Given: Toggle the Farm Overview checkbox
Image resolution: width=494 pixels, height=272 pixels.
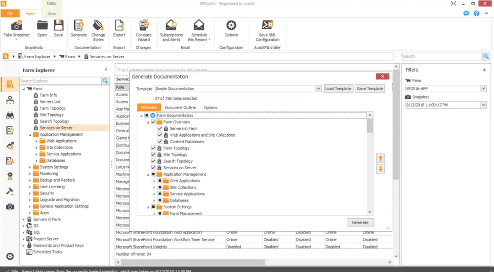Looking at the screenshot, I should click(154, 122).
